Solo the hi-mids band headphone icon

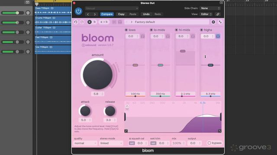193,36
